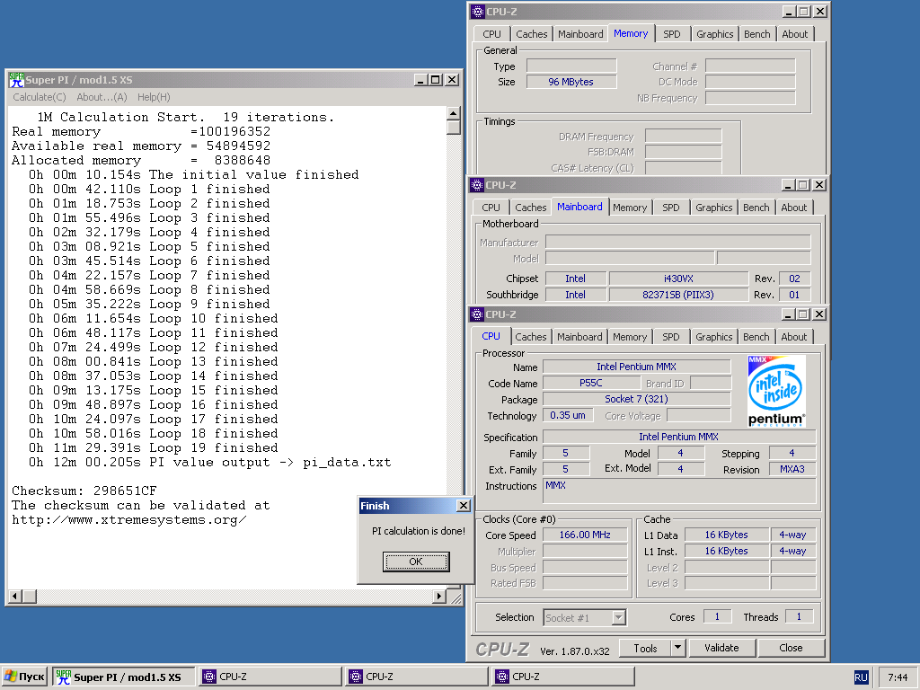This screenshot has height=690, width=920.
Task: Switch to the Caches tab in bottom CPU-Z window
Action: 530,337
